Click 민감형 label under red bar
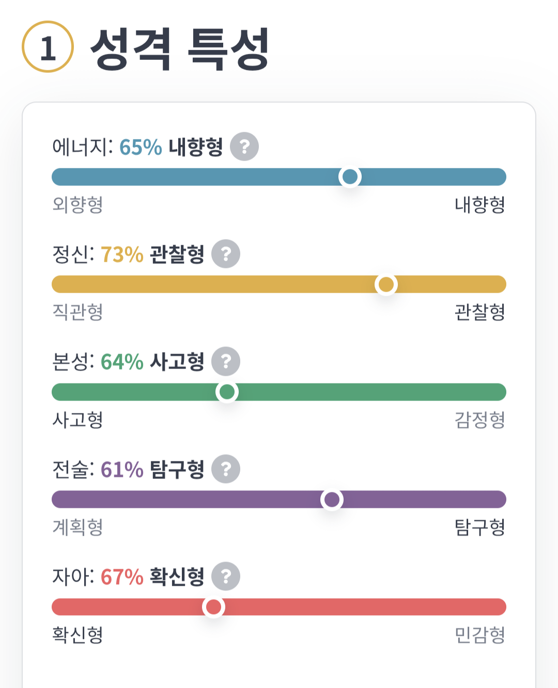 click(x=479, y=635)
